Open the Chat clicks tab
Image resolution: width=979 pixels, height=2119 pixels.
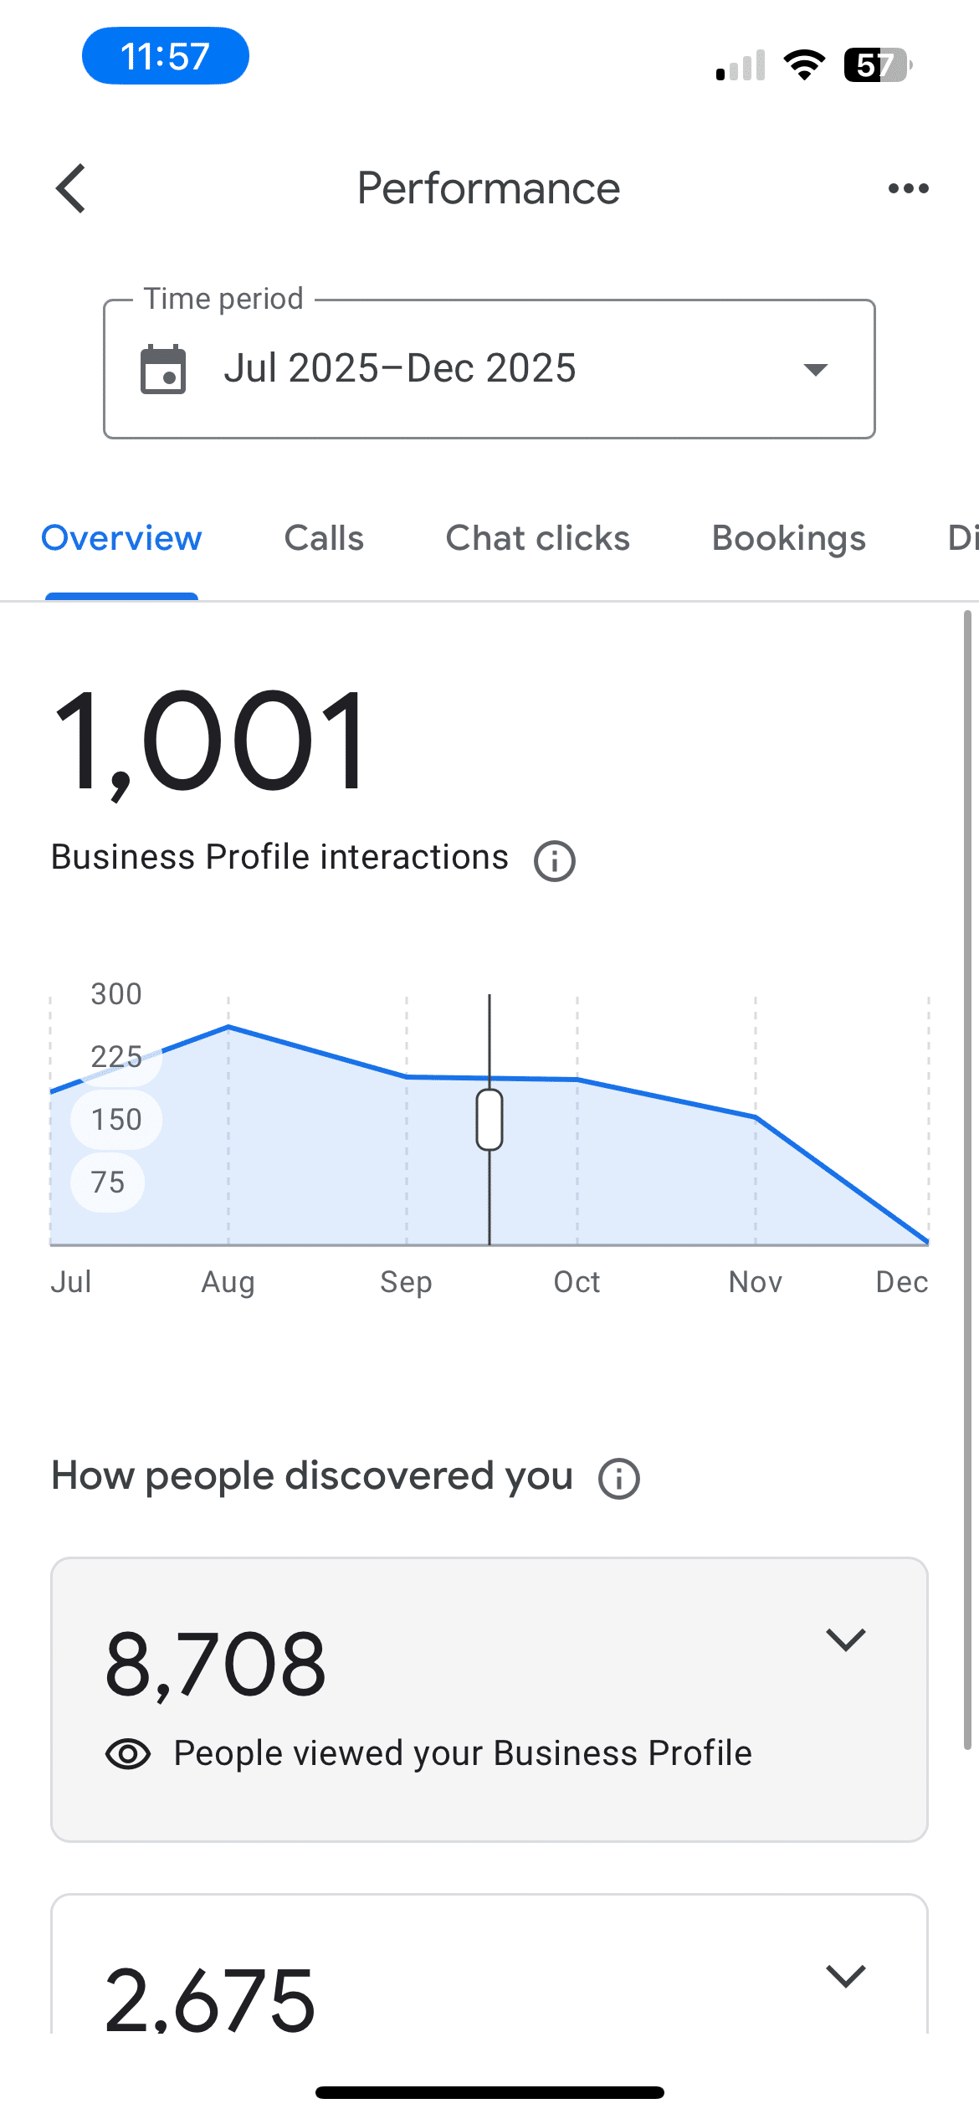tap(538, 538)
